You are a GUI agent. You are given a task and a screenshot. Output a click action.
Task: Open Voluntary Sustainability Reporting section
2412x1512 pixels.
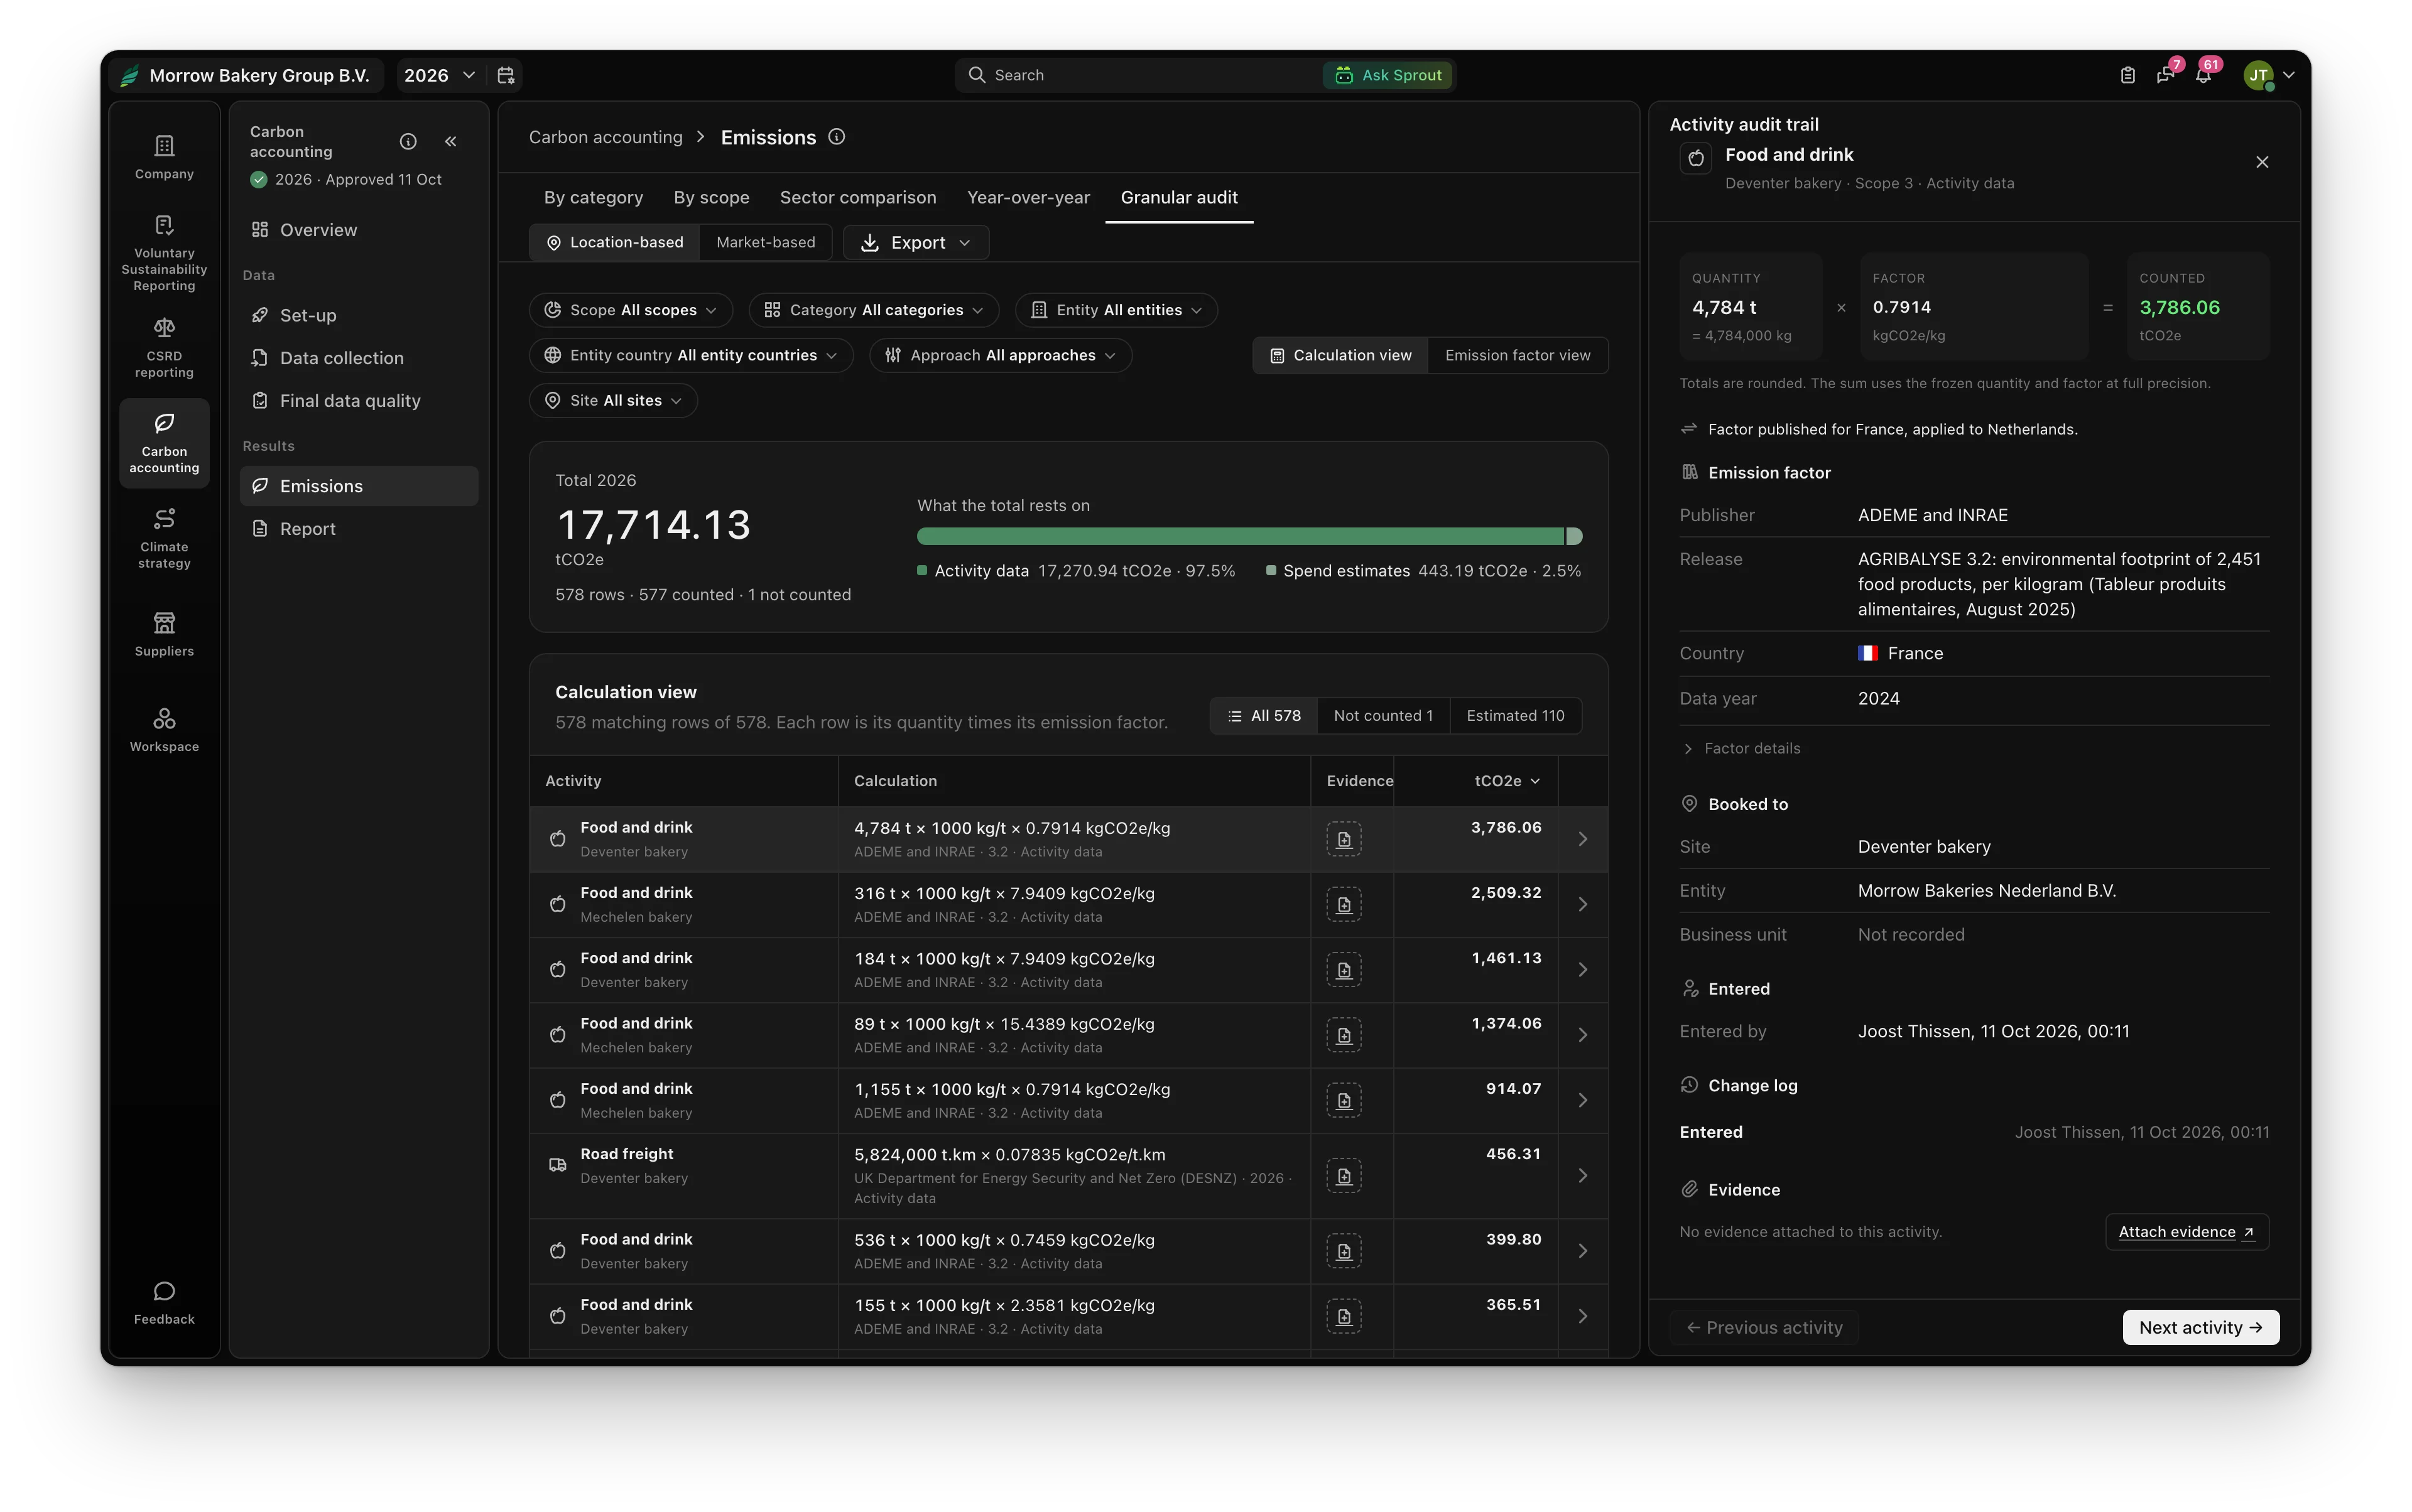164,253
